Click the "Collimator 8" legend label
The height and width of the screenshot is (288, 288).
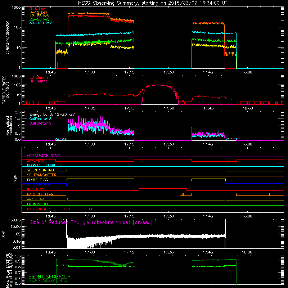[x=40, y=119]
